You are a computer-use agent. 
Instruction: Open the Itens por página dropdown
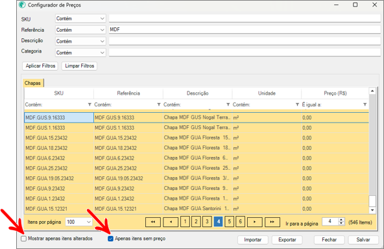(x=78, y=222)
